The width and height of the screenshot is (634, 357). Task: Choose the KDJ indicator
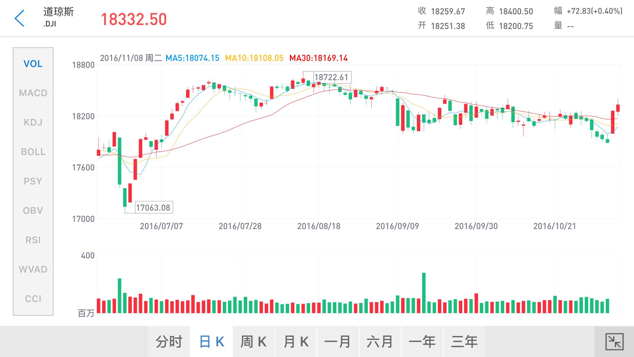tap(33, 122)
